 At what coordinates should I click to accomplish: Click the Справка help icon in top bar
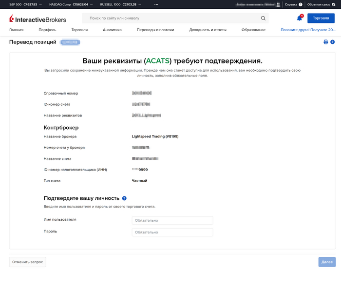[x=300, y=4]
